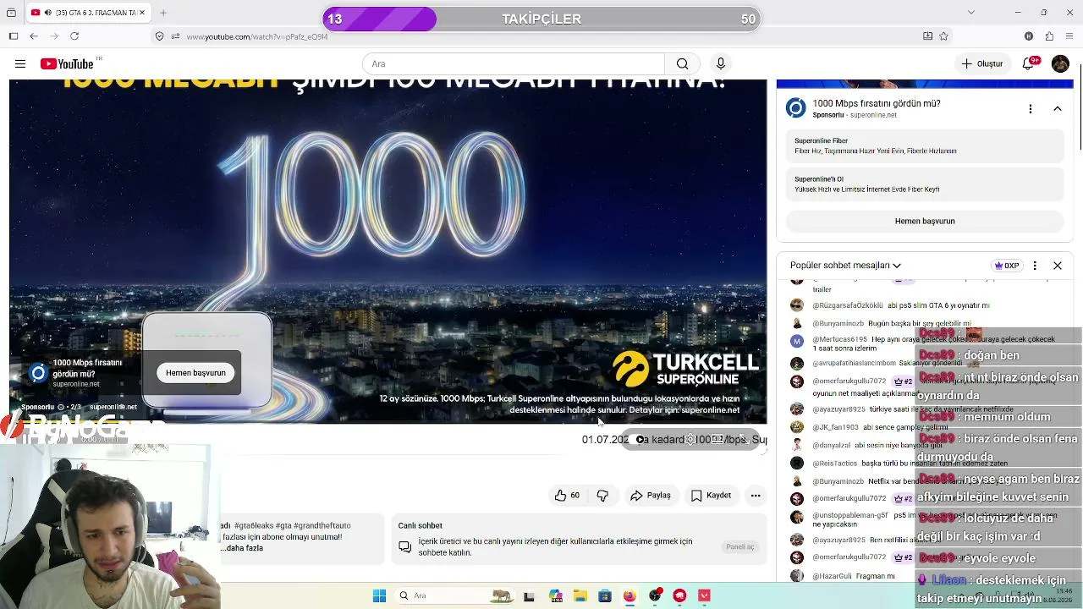The width and height of the screenshot is (1083, 609).
Task: Switch to Firefox in the taskbar
Action: coord(629,595)
